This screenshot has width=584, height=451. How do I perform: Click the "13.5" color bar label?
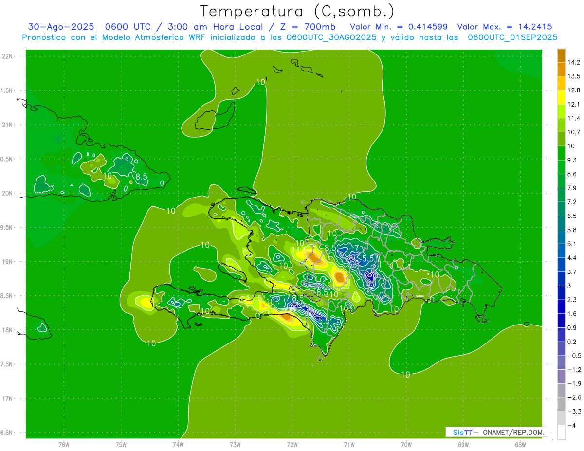[573, 76]
